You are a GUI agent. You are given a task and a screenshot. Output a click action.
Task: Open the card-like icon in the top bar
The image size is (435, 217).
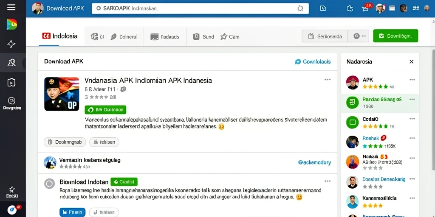point(392,8)
